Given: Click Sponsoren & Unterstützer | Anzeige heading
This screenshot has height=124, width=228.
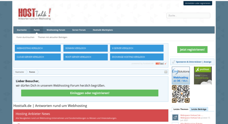Looking at the screenshot, I should [x=194, y=62].
